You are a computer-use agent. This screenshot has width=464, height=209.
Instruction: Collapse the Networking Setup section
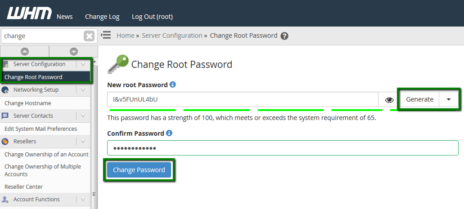pos(83,90)
